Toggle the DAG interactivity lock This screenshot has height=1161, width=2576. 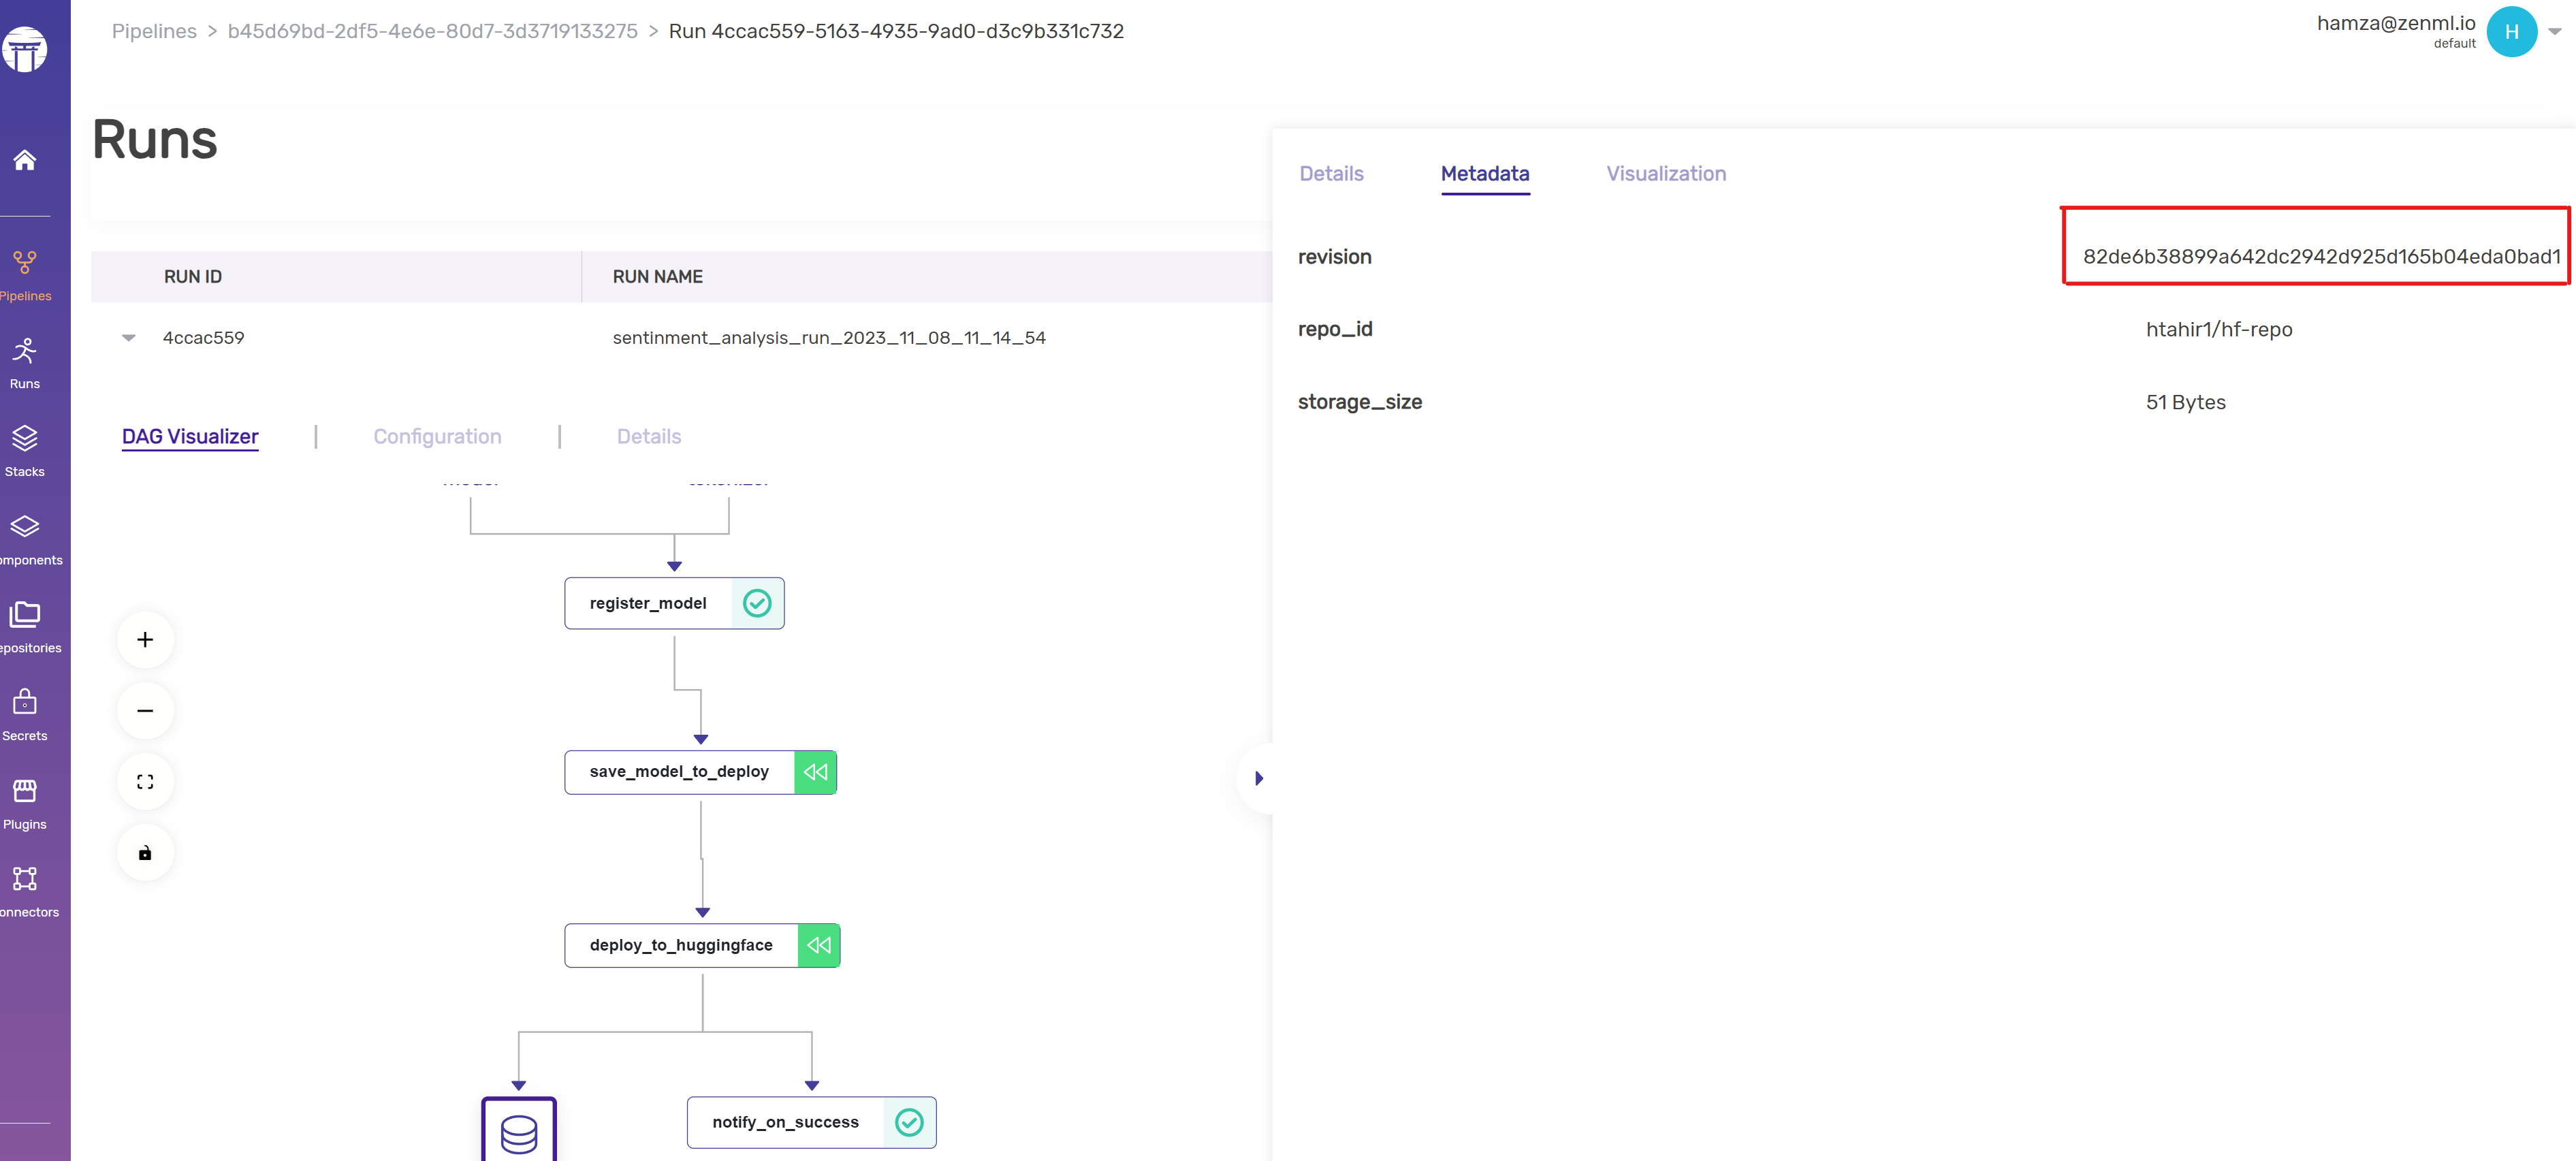pyautogui.click(x=145, y=853)
